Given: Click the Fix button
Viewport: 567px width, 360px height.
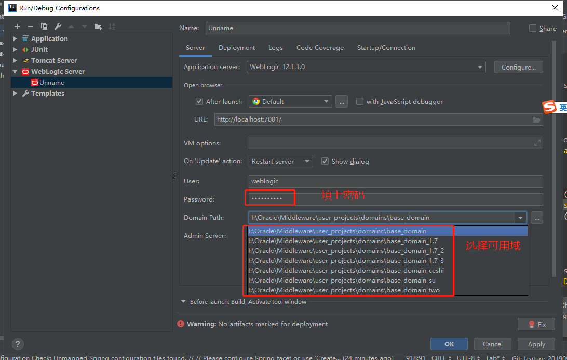Looking at the screenshot, I should click(x=537, y=324).
